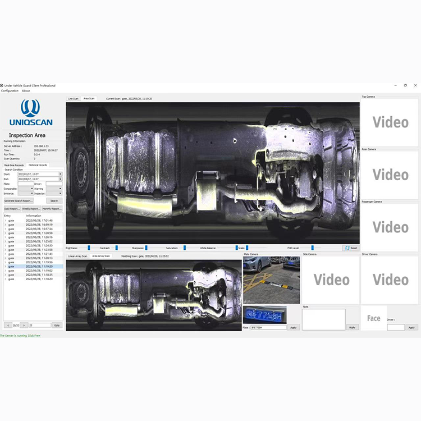Viewport: 421px width, 421px height.
Task: Select record 2022/06/28, 11:20:13
Action: pyautogui.click(x=33, y=258)
